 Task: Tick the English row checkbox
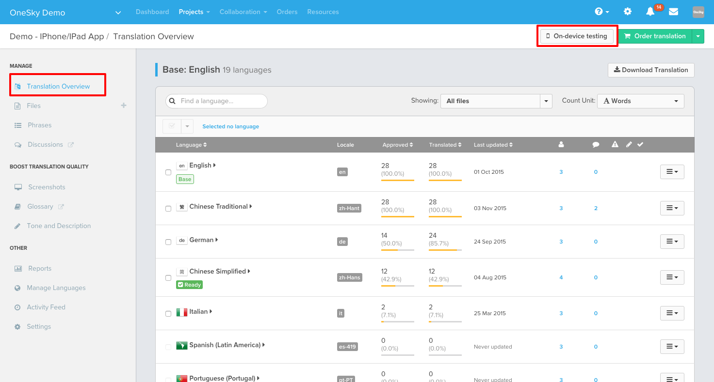(x=168, y=172)
